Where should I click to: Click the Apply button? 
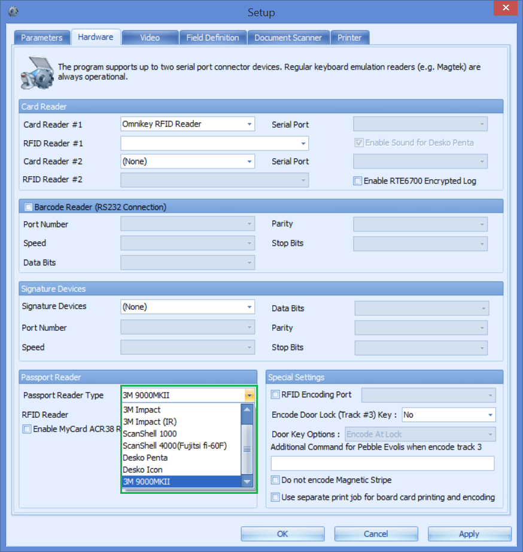click(x=469, y=533)
